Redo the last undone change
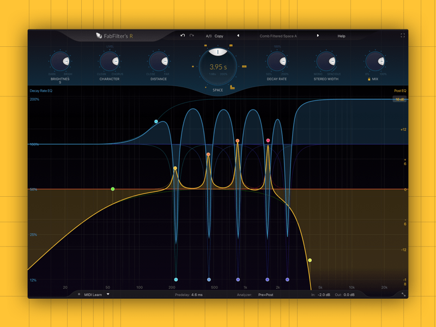 [x=192, y=35]
